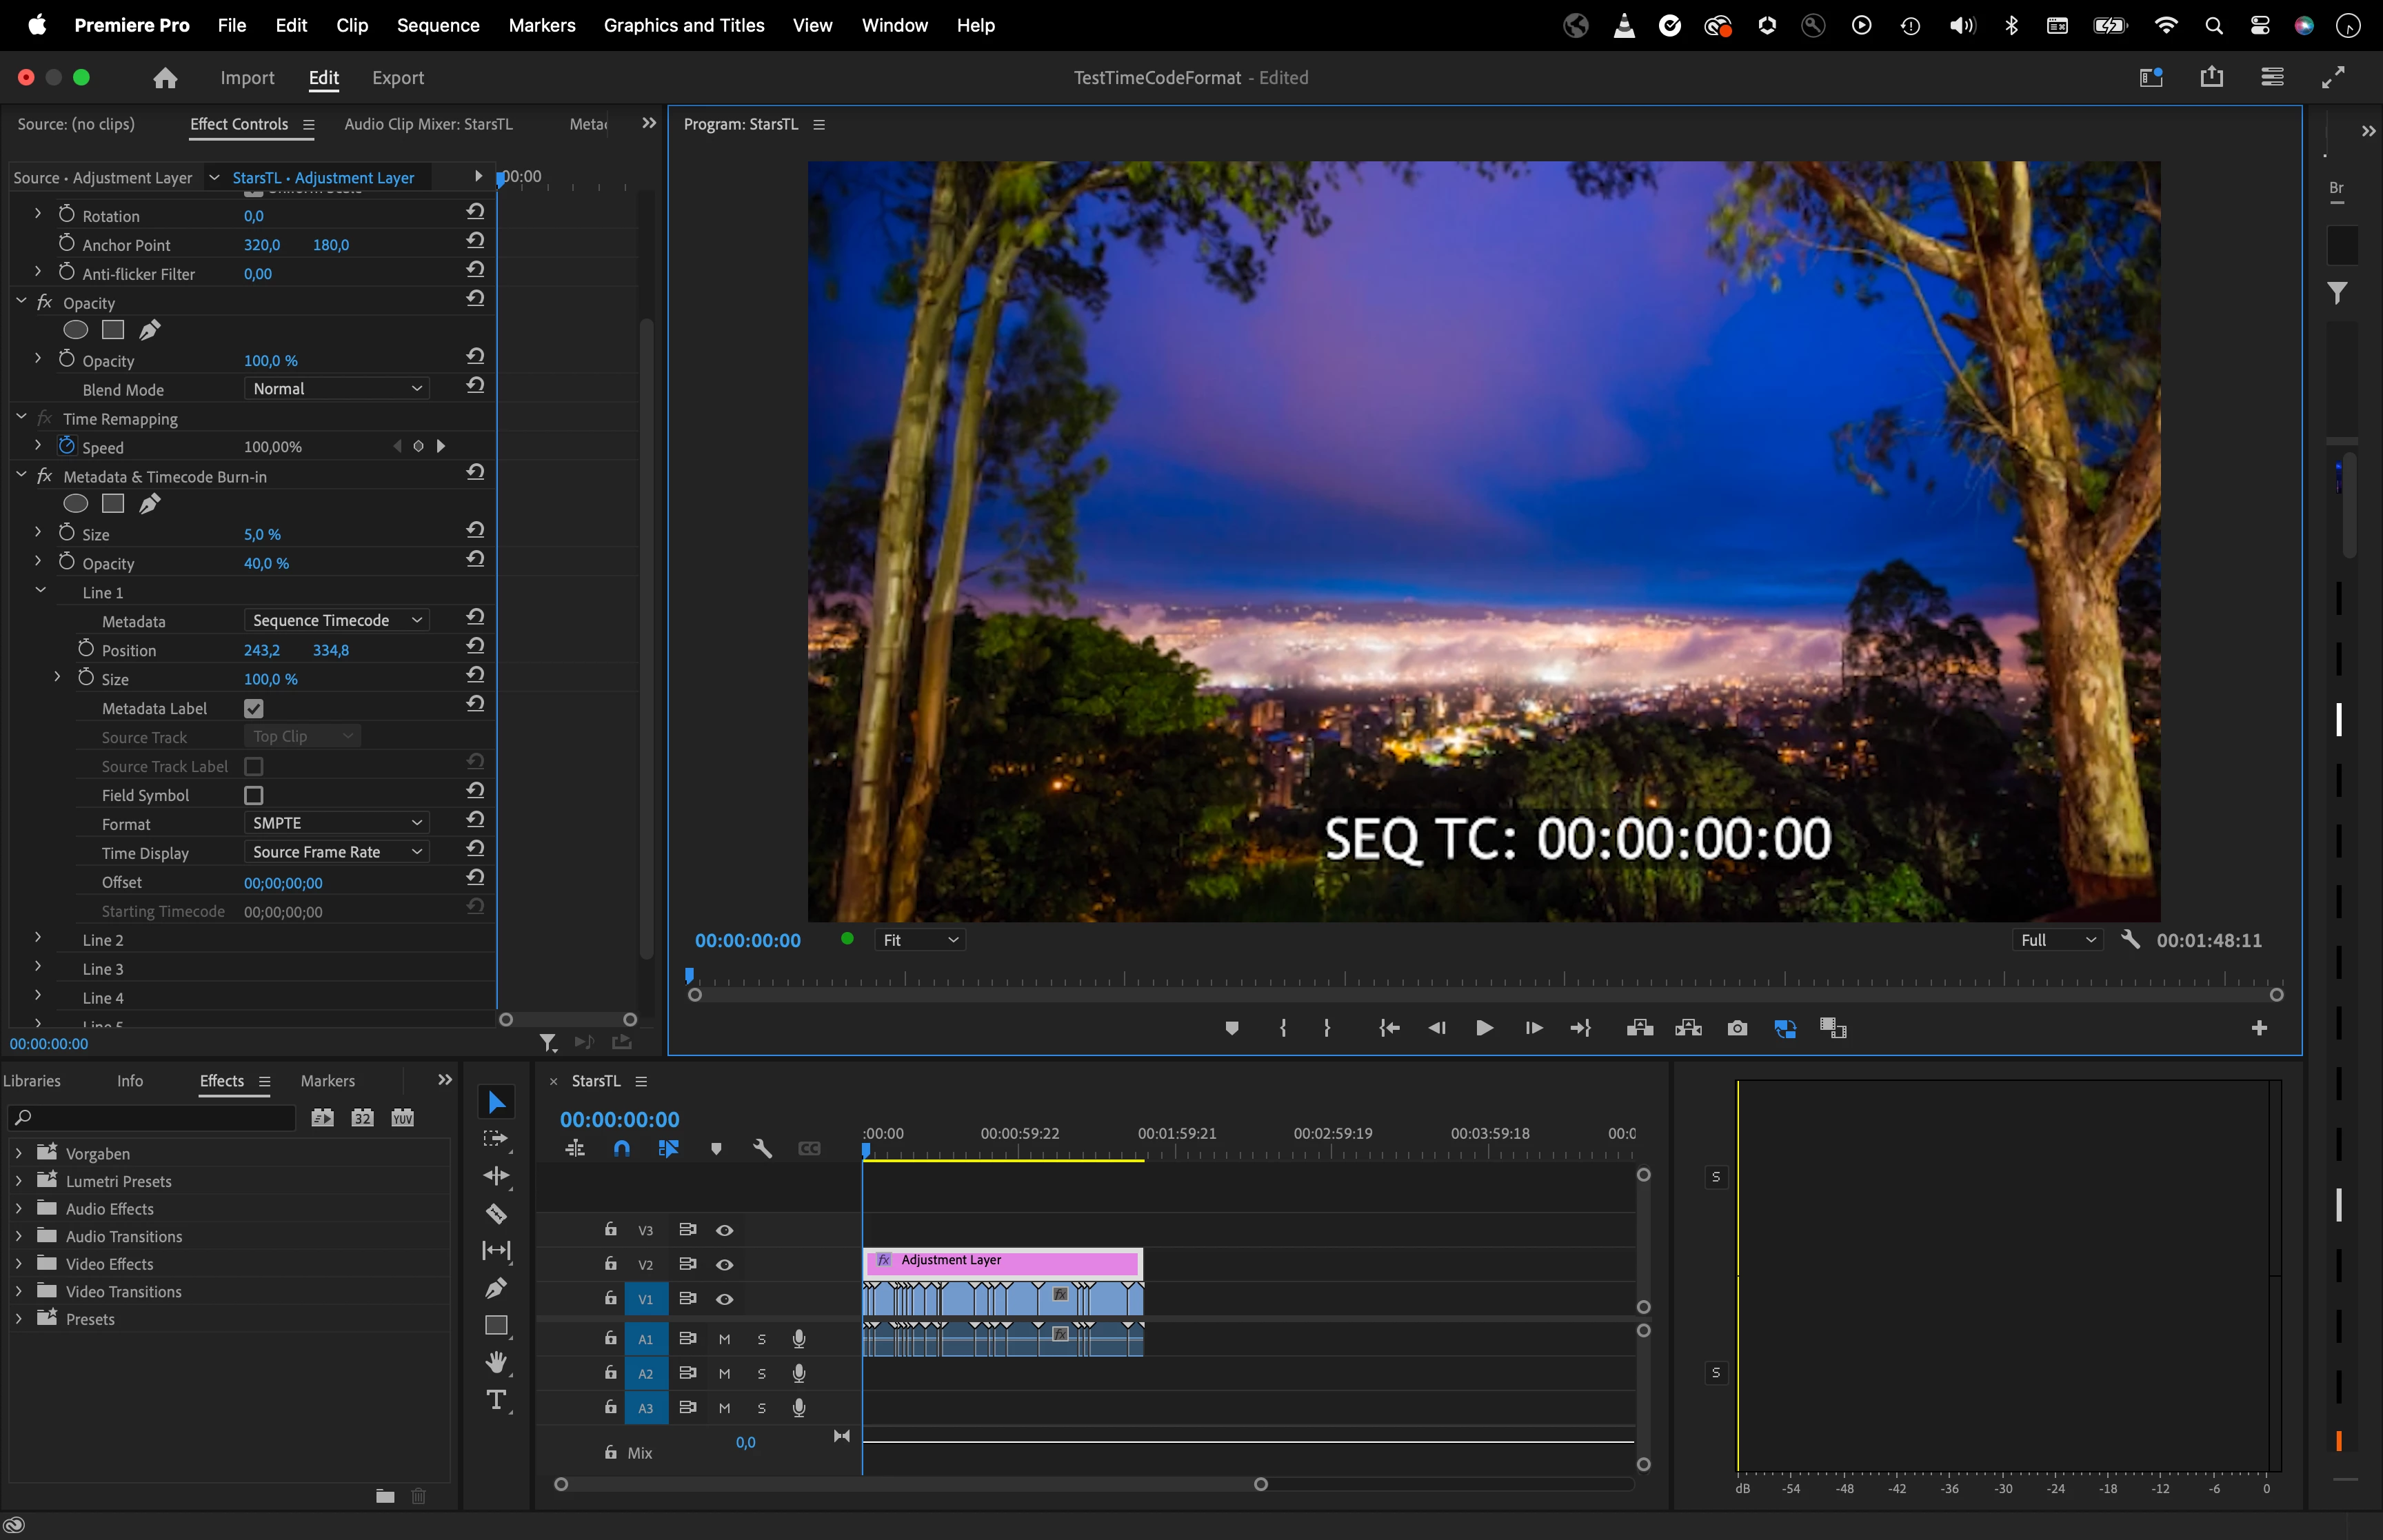The image size is (2383, 1540).
Task: Click the Export workspace button
Action: (397, 78)
